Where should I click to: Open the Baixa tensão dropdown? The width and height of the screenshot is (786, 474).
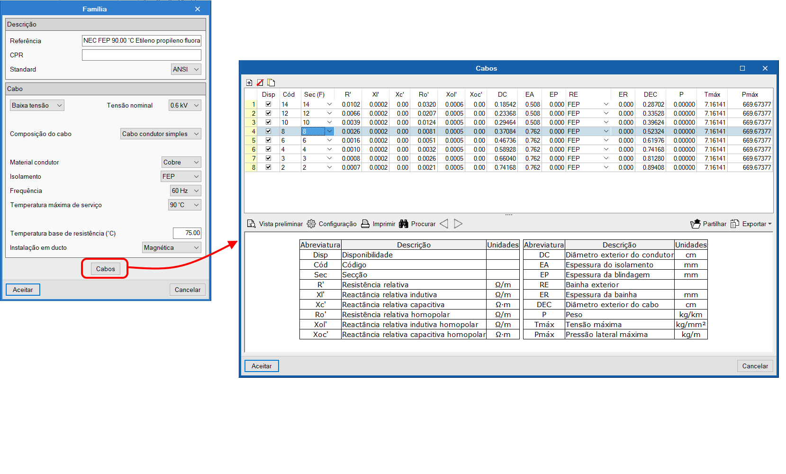pyautogui.click(x=37, y=105)
